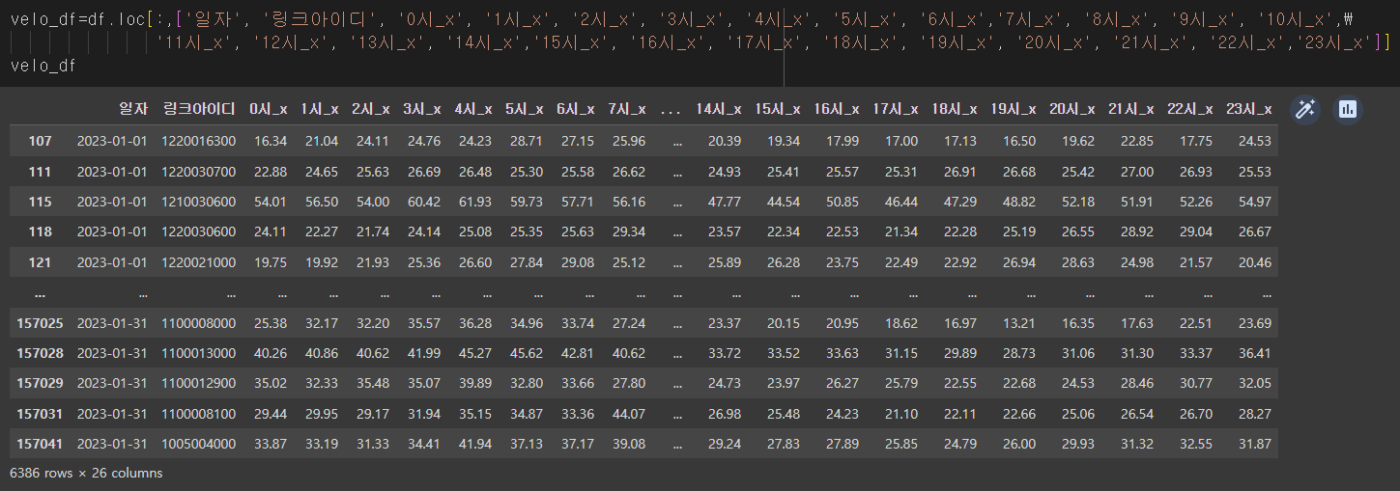This screenshot has height=491, width=1400.
Task: Select the 링크아이디 column header
Action: pos(200,110)
